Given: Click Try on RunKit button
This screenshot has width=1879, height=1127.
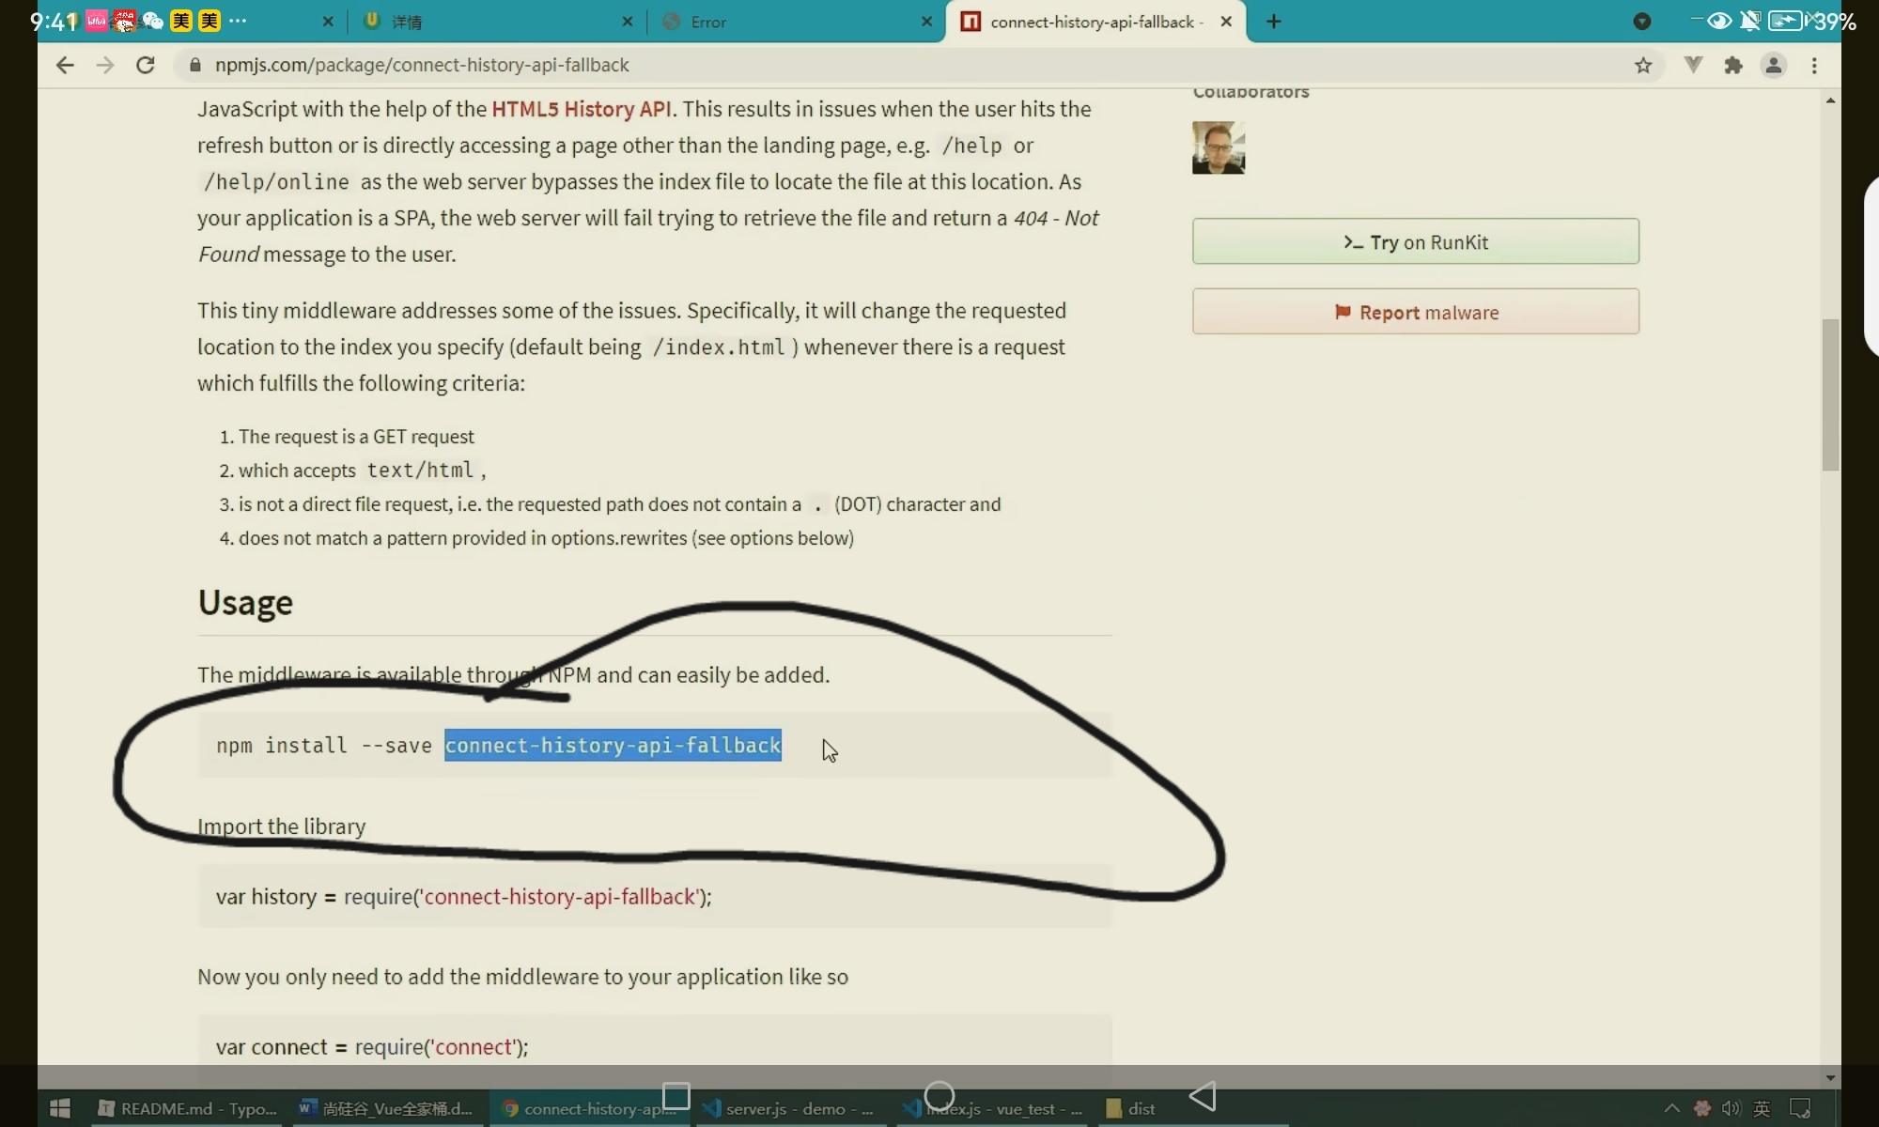Looking at the screenshot, I should (x=1415, y=241).
